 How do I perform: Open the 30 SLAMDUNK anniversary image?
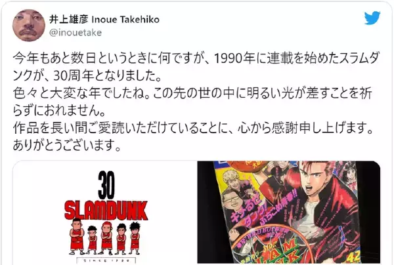104,213
